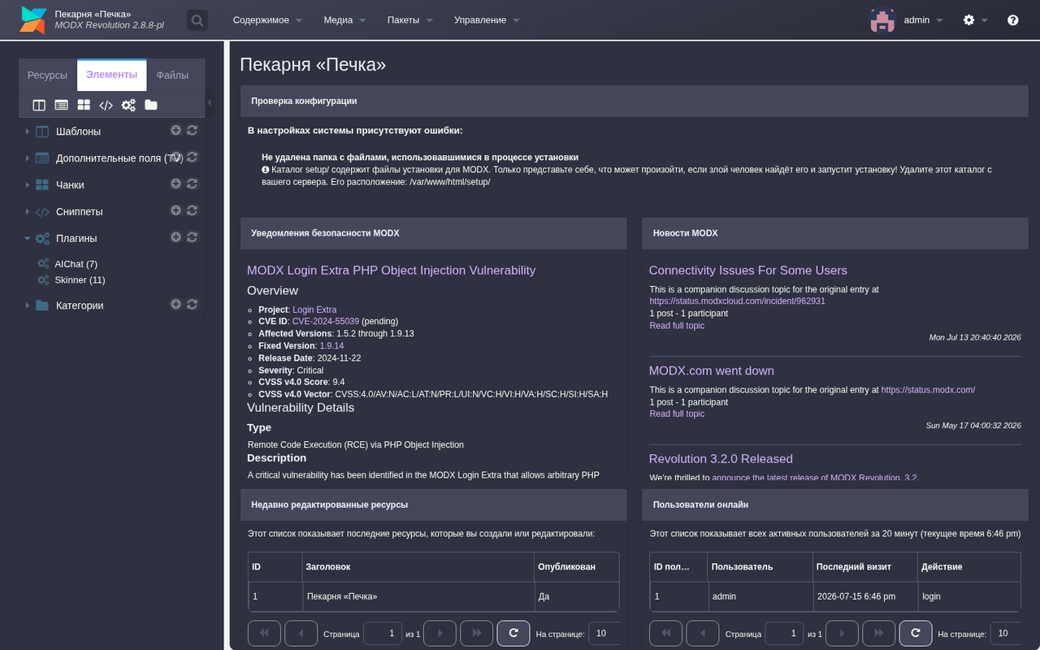This screenshot has height=650, width=1040.
Task: Click the new template variable toolbar icon
Action: pos(61,105)
